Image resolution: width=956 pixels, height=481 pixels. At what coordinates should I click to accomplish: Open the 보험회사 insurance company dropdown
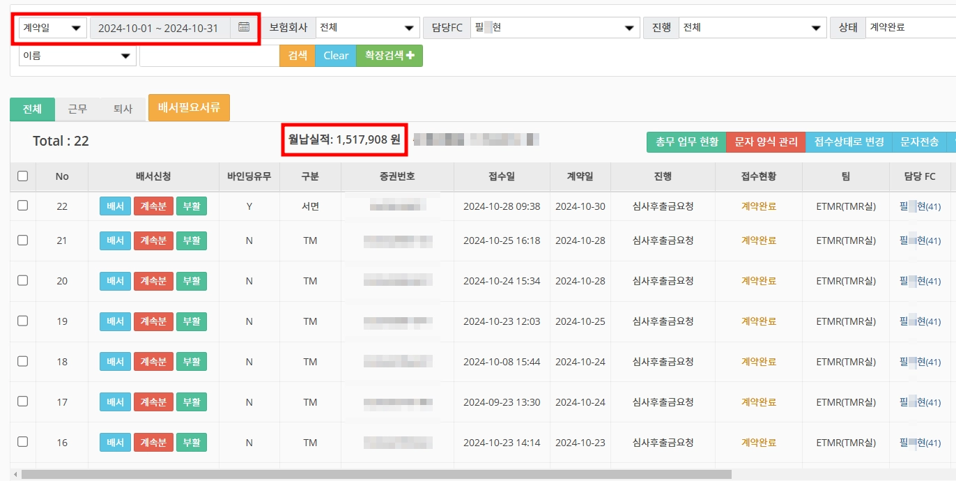point(367,26)
